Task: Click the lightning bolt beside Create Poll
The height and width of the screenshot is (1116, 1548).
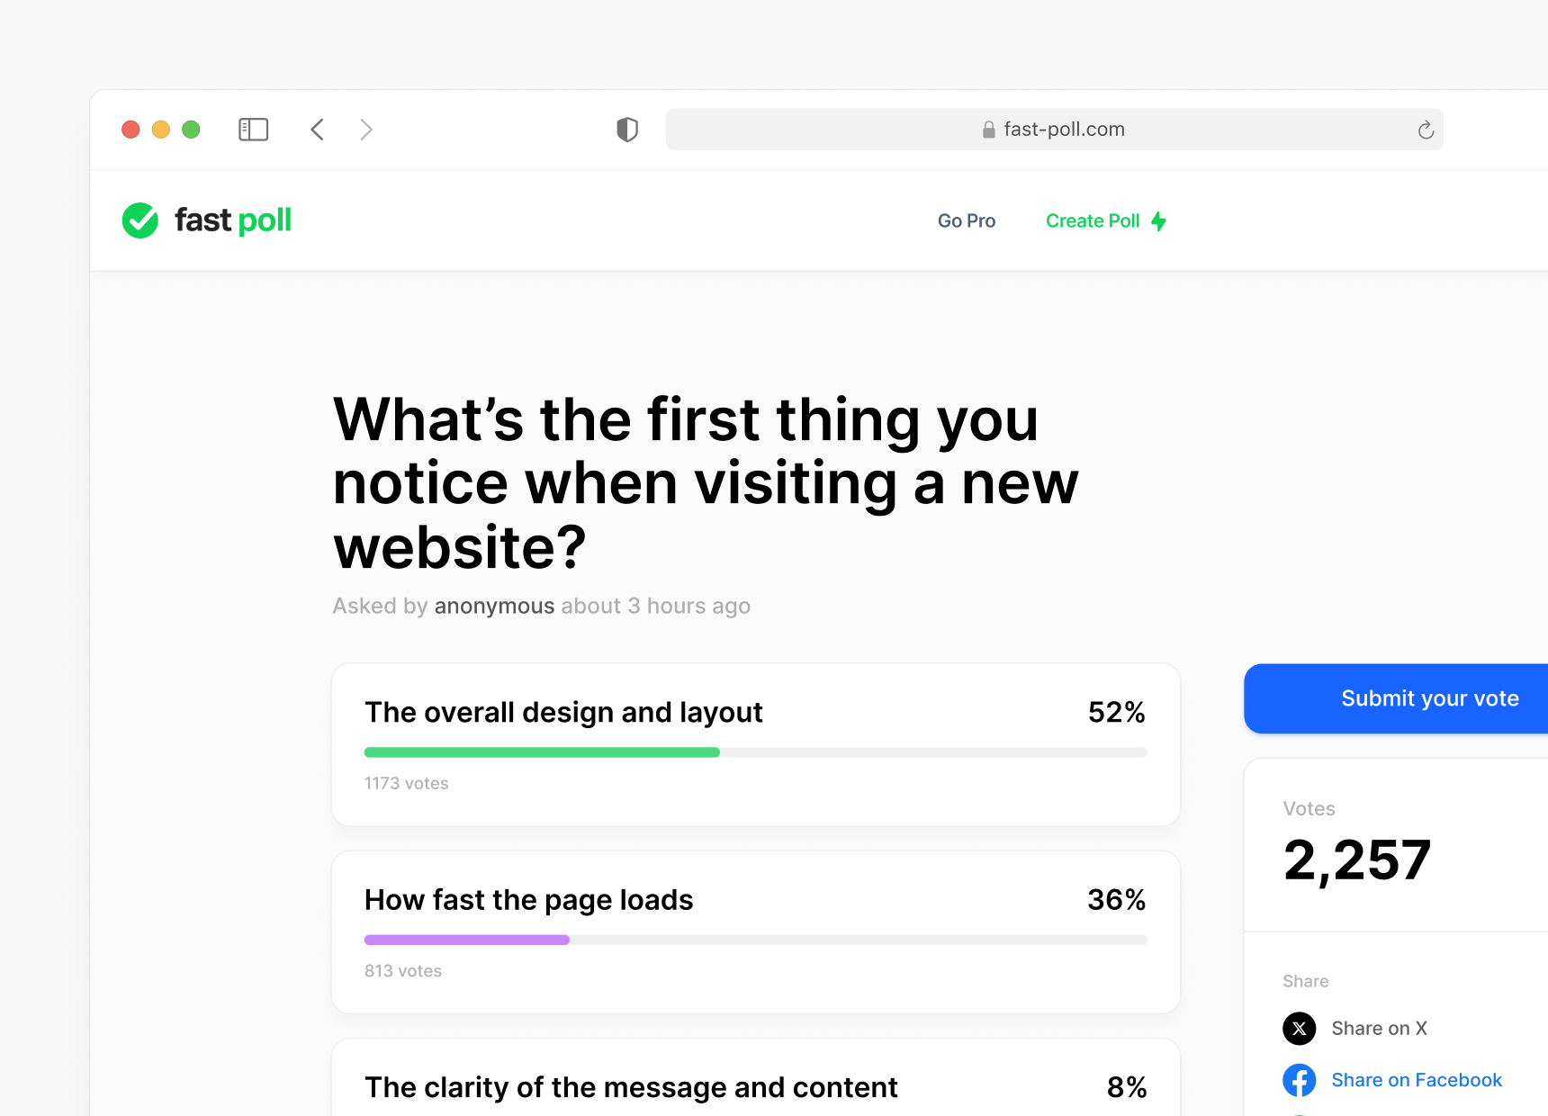Action: pyautogui.click(x=1159, y=221)
